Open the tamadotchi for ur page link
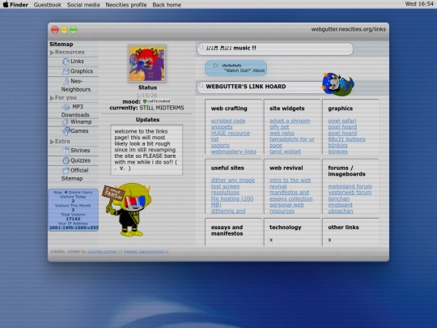This screenshot has height=328, width=437. [292, 143]
